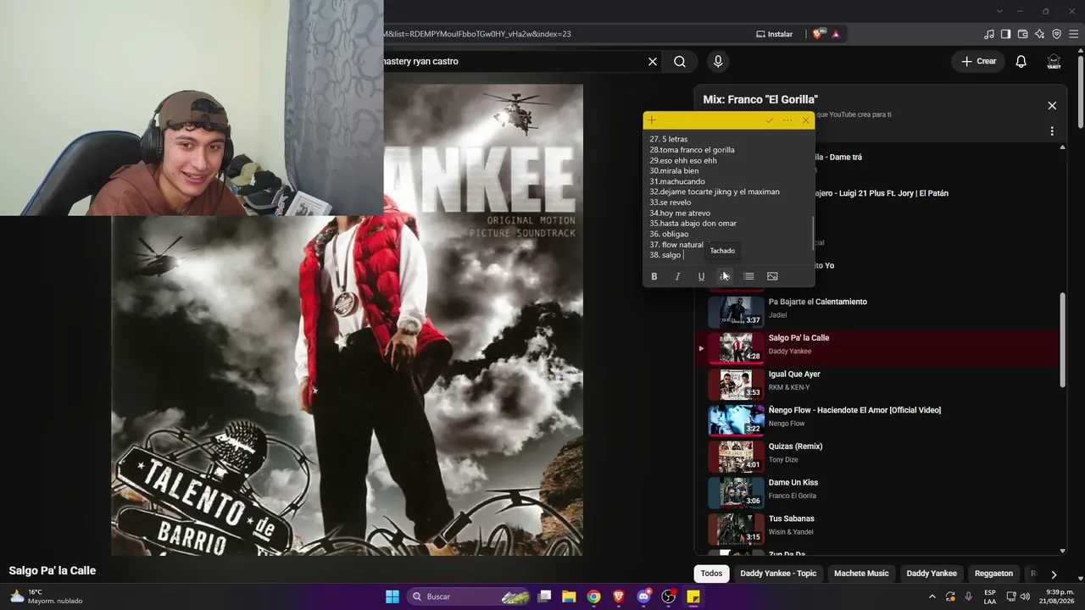Play 'Tus Sabanas' by Wisin & Yandel
The image size is (1085, 610).
[877, 528]
